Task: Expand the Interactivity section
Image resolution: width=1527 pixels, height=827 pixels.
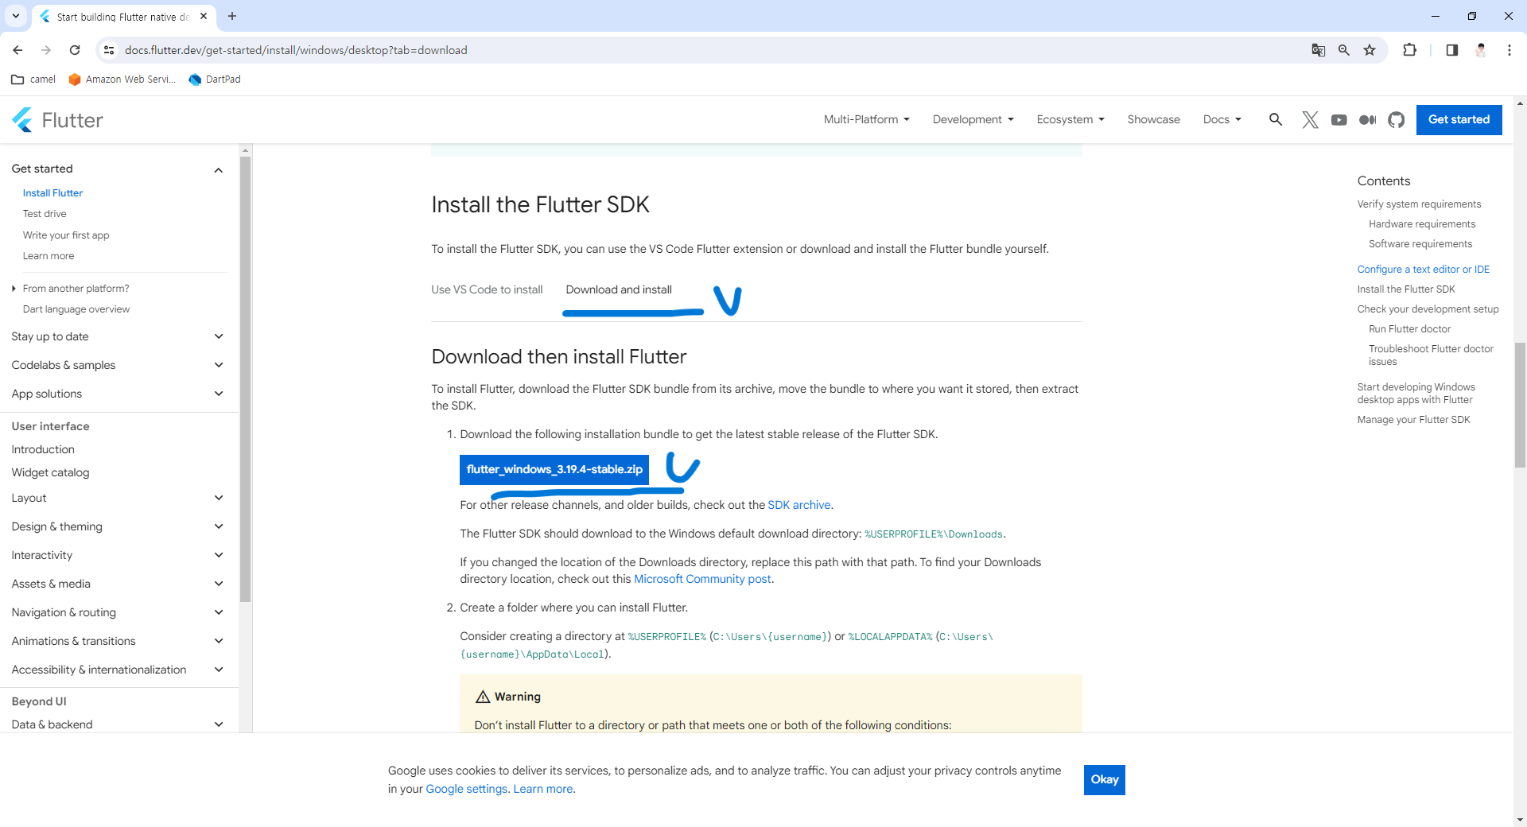Action: pyautogui.click(x=218, y=555)
